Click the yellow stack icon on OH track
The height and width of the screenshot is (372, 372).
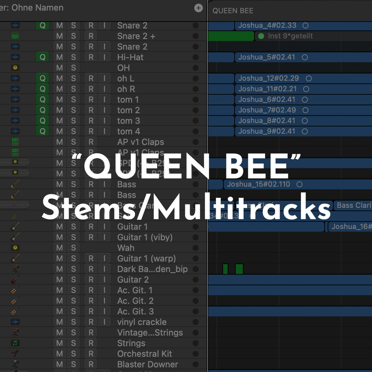[15, 68]
